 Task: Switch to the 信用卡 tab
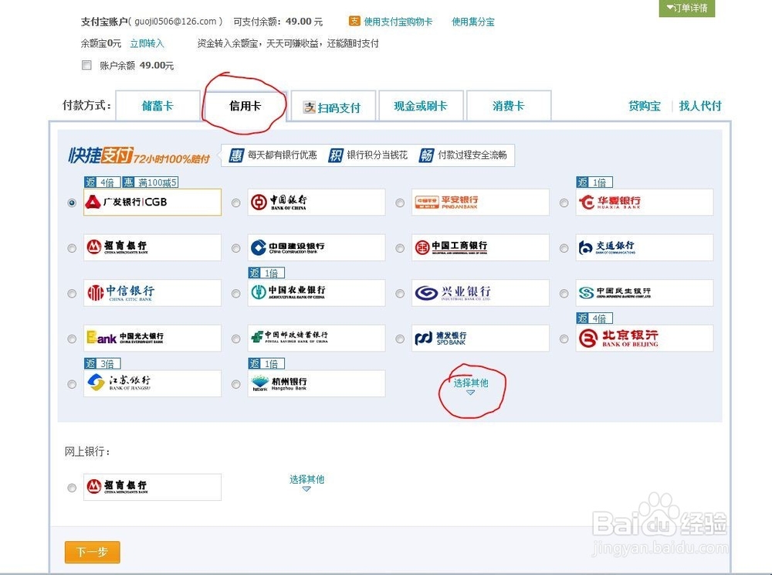pos(245,105)
